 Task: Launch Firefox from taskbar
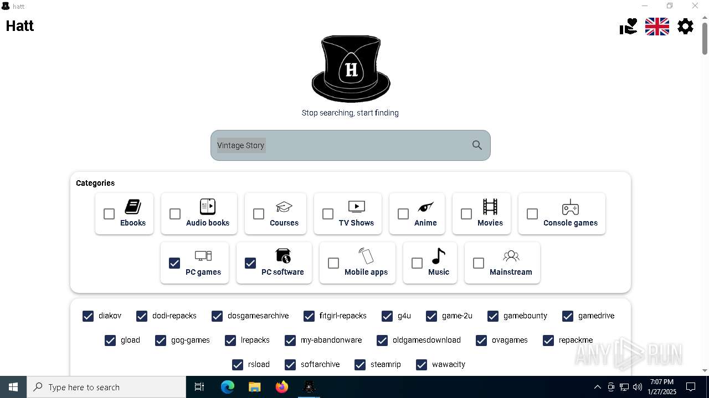point(282,387)
